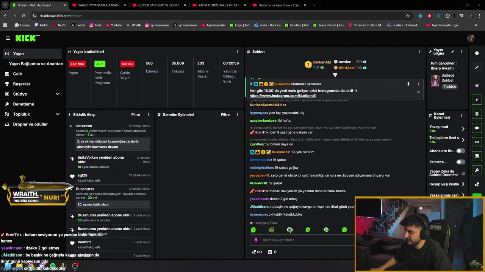Insert the first green blob emote
Viewport: 485px width, 272px height.
pos(253,230)
